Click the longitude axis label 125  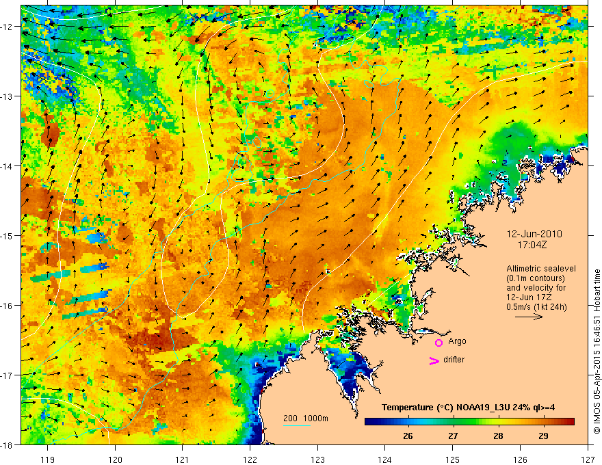[453, 460]
